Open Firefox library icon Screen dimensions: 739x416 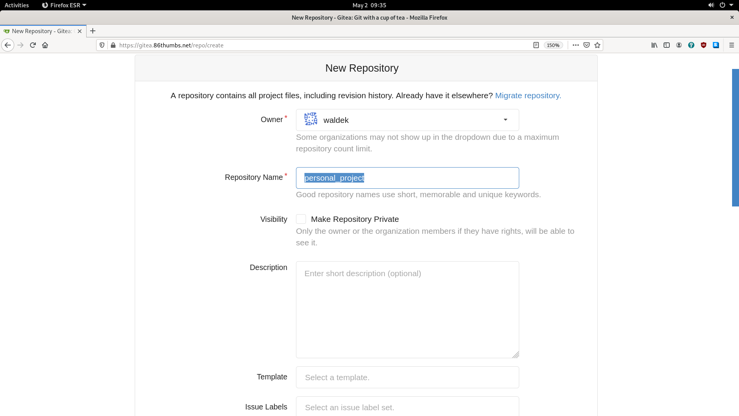[654, 45]
